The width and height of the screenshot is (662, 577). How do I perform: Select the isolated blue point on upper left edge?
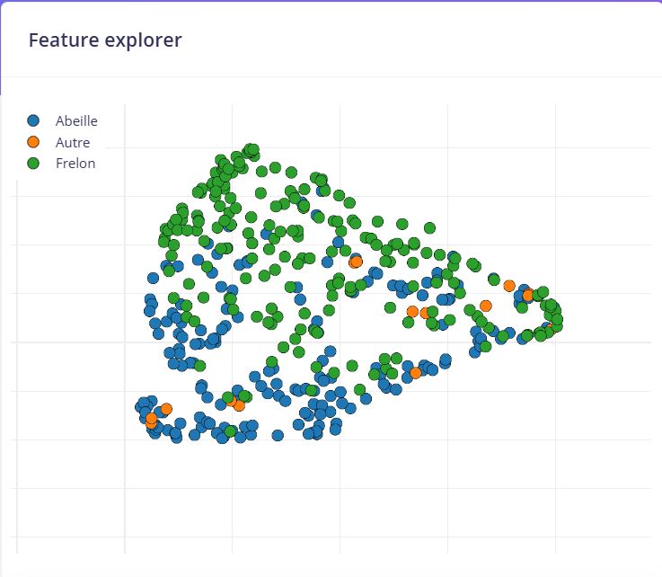click(x=154, y=279)
